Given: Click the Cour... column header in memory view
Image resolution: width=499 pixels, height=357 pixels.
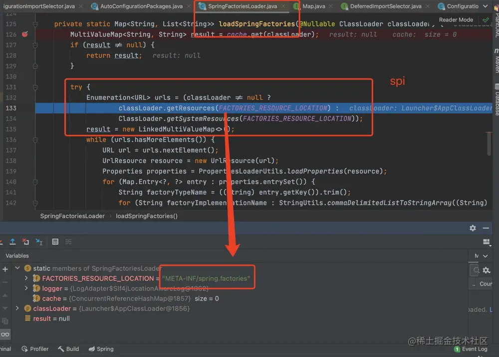Looking at the screenshot, I should [486, 284].
